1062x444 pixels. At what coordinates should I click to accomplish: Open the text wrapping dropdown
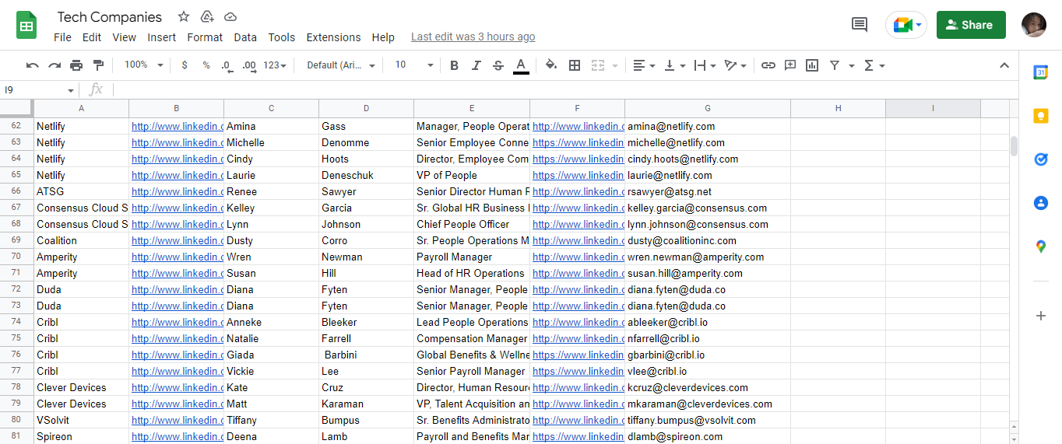(x=705, y=65)
